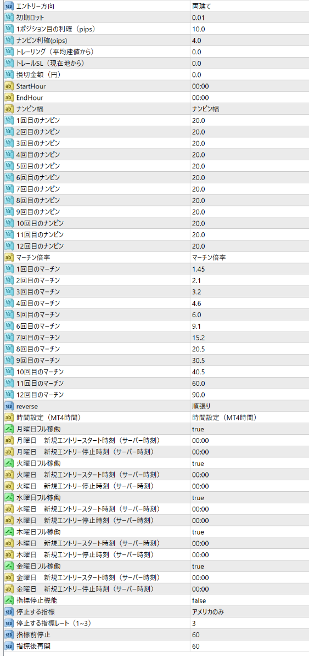Click the string icon beside EndHour
Screen dimensions: 309x657
click(x=9, y=98)
